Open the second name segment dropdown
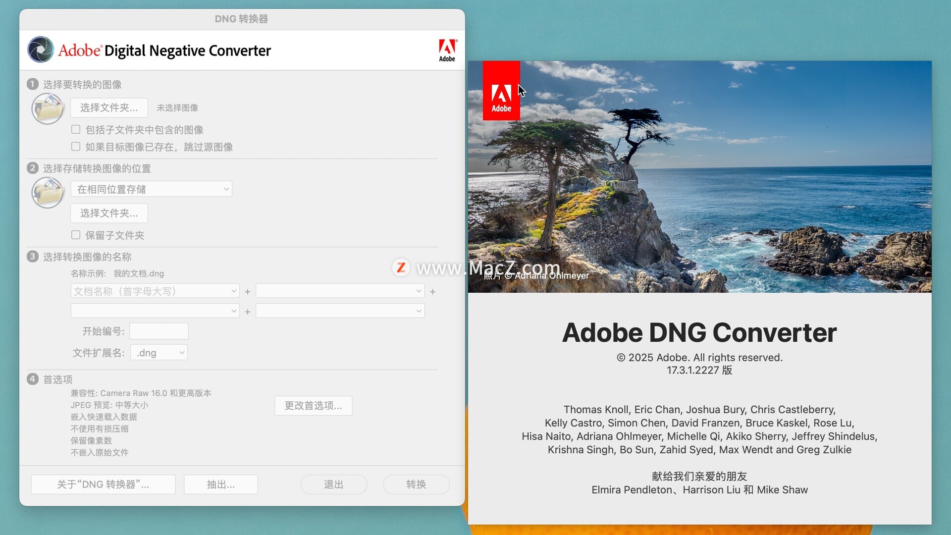 pyautogui.click(x=340, y=291)
